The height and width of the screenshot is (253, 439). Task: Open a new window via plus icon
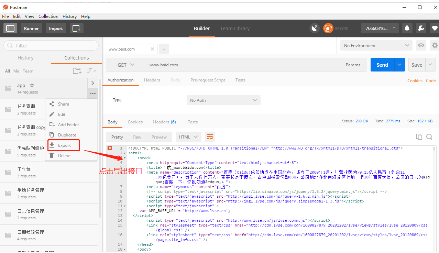pyautogui.click(x=76, y=28)
